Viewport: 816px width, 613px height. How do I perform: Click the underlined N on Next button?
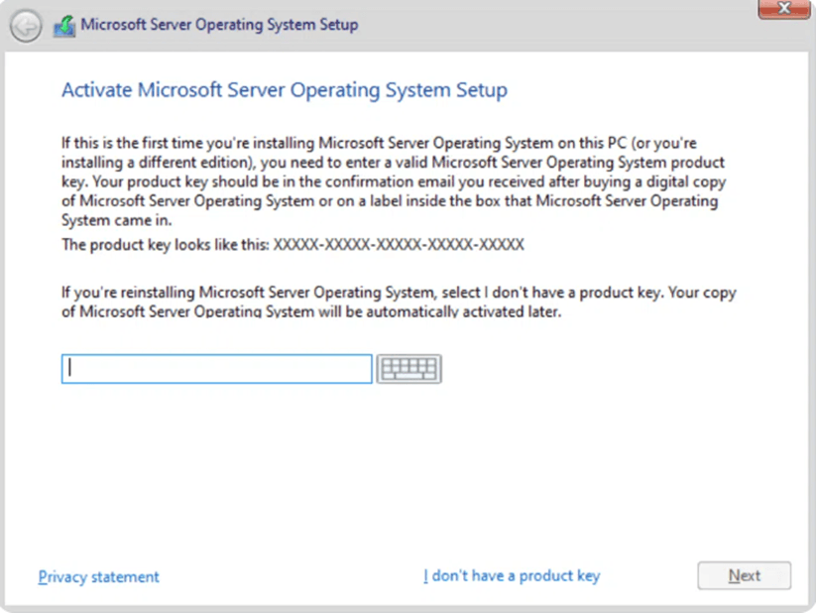[x=734, y=575]
